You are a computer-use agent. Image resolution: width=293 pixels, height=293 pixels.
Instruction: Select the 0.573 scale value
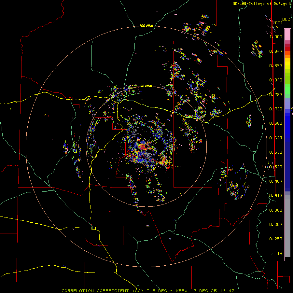tap(276, 152)
